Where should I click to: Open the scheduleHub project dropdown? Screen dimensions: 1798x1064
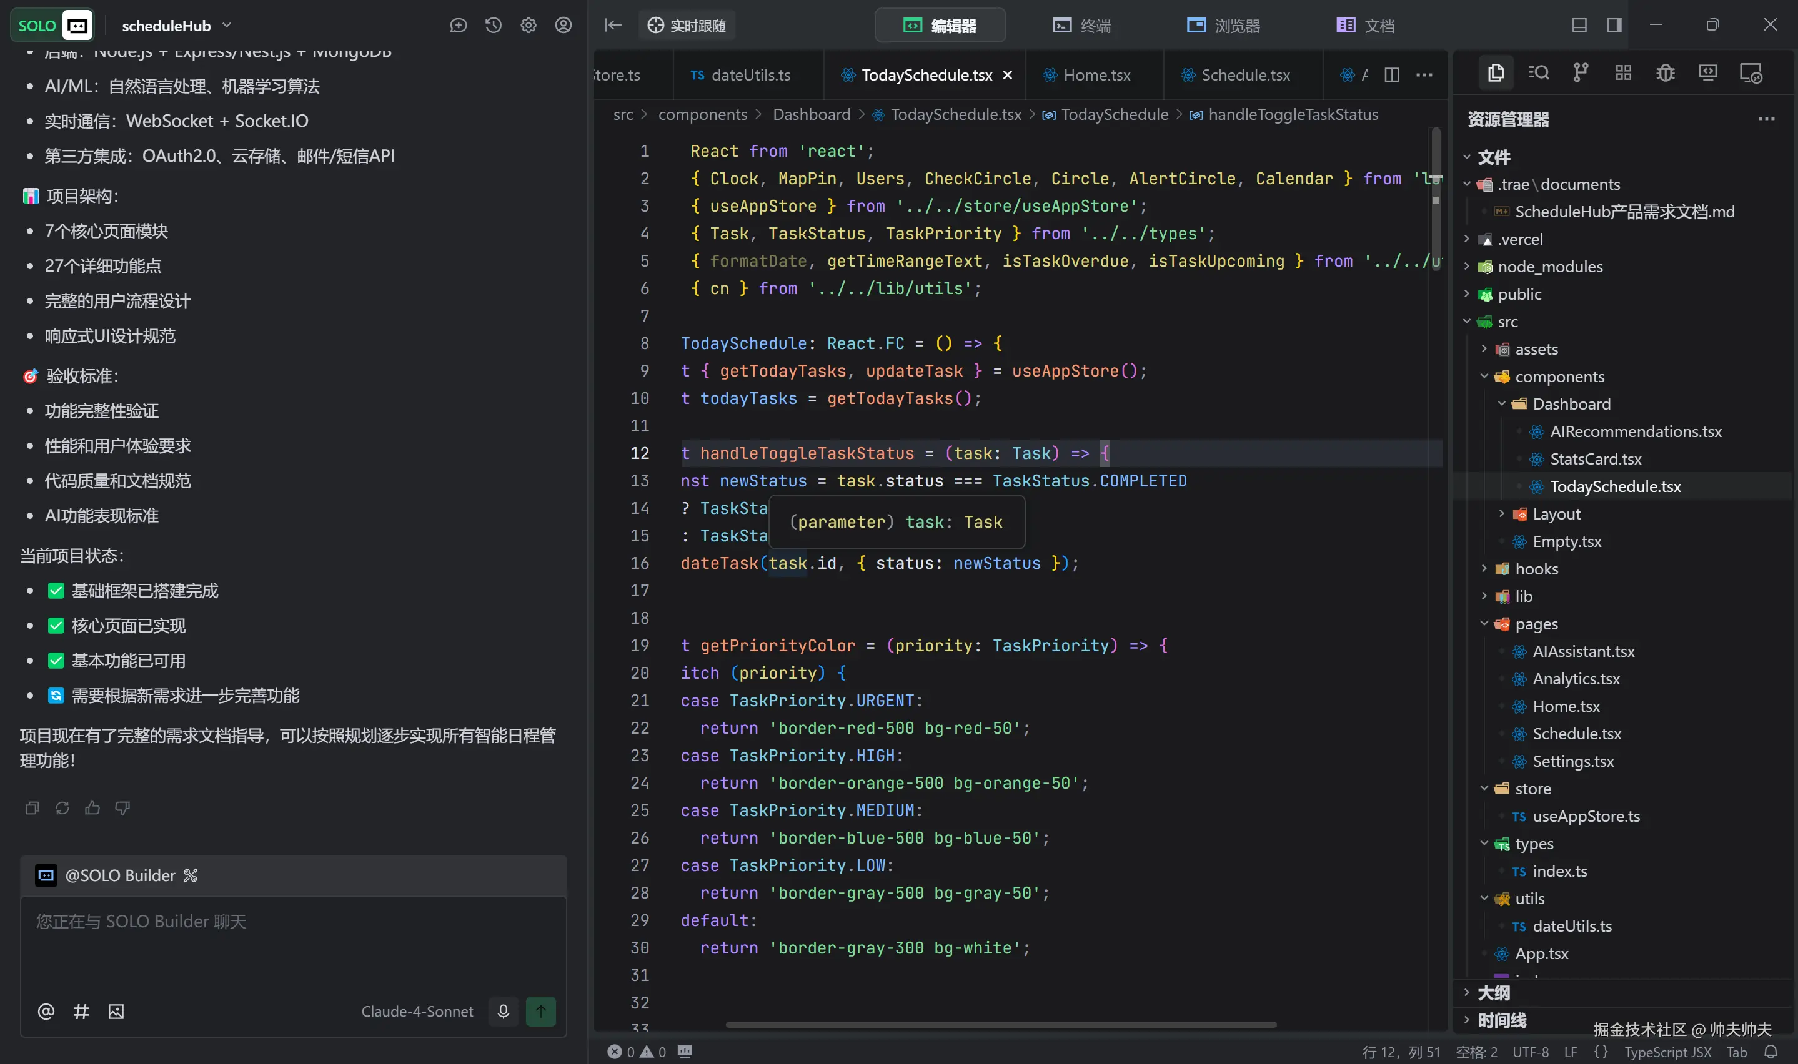227,26
